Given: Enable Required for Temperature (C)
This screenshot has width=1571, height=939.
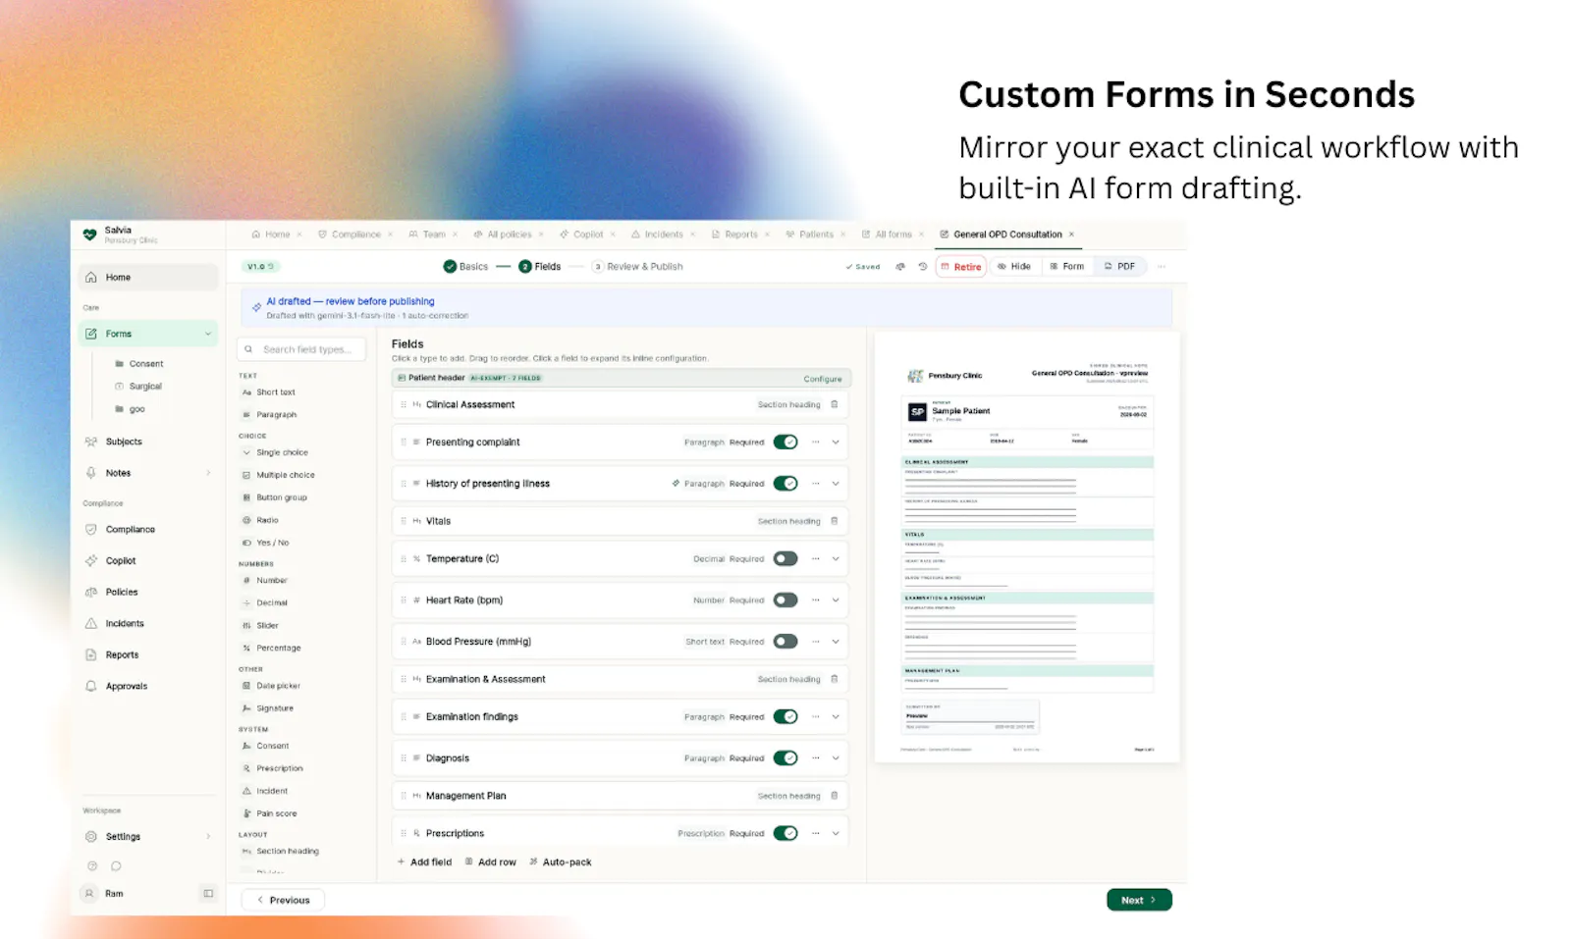Looking at the screenshot, I should [x=785, y=559].
